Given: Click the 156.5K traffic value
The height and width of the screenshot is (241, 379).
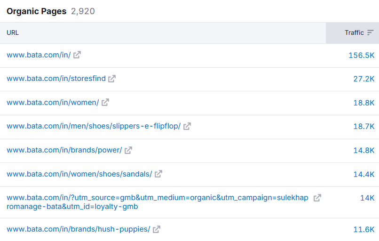Looking at the screenshot, I should 361,56.
